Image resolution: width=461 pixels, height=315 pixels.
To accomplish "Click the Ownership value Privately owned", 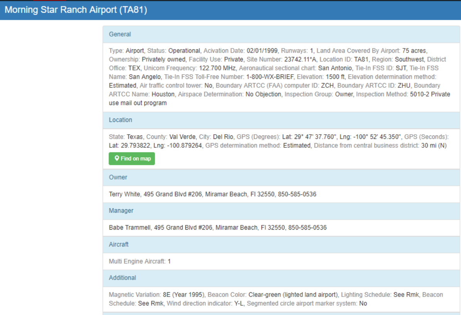I will [163, 60].
